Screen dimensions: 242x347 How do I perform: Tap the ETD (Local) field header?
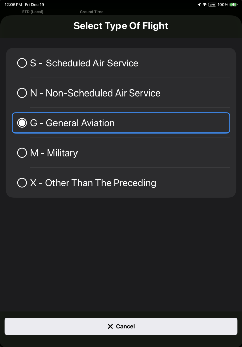(x=33, y=12)
